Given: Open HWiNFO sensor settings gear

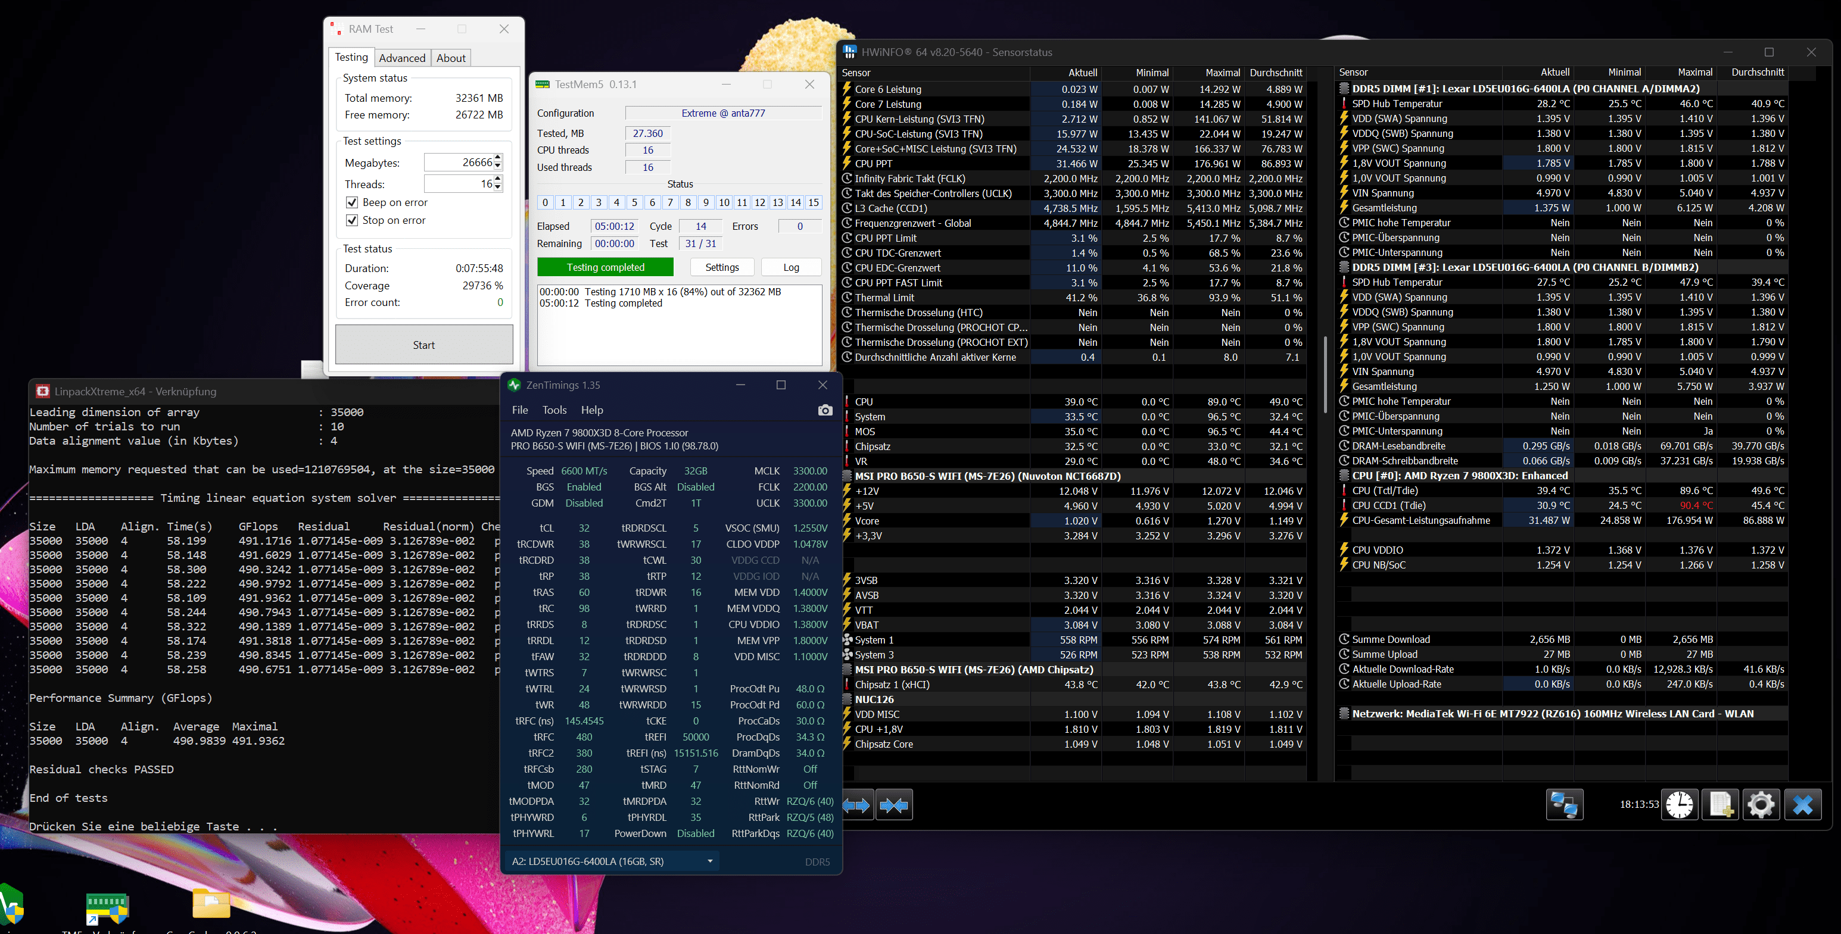Looking at the screenshot, I should (x=1761, y=805).
